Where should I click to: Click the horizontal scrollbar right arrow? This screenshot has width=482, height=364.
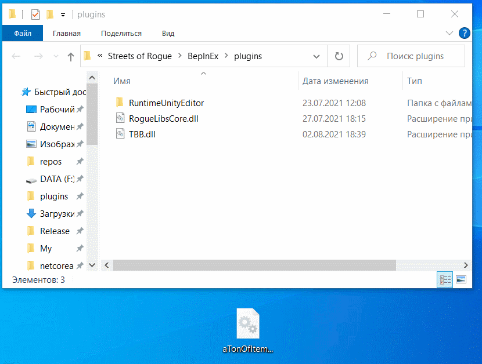pyautogui.click(x=466, y=265)
